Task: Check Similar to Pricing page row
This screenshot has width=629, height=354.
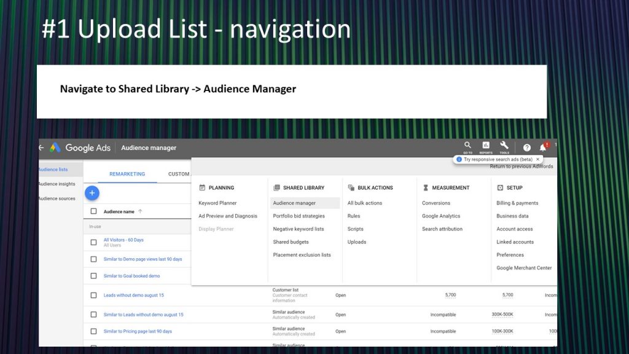Action: pyautogui.click(x=93, y=331)
